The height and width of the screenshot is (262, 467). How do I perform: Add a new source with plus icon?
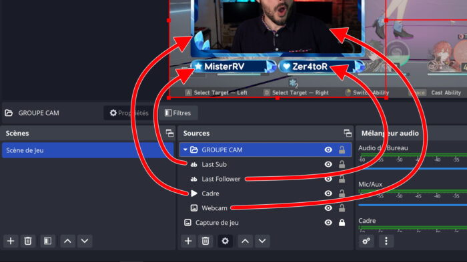188,241
